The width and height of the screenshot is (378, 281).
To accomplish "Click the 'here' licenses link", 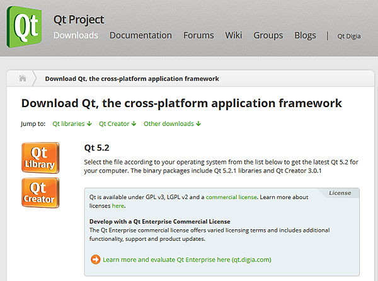I will (x=118, y=206).
